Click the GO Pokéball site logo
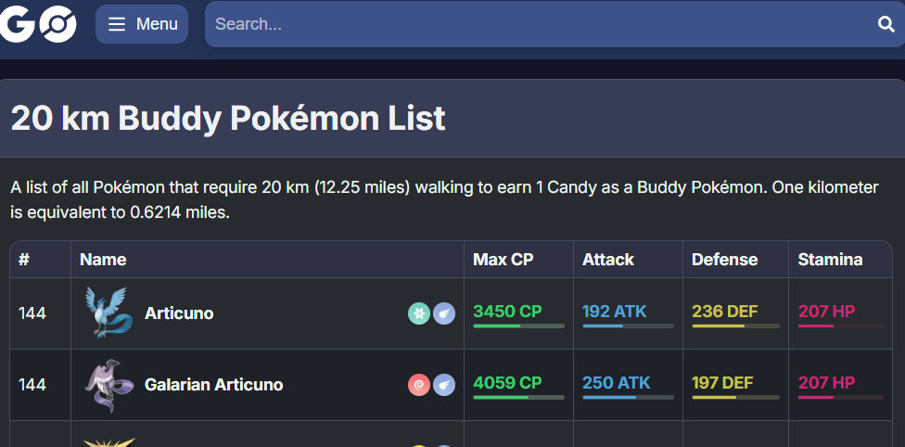This screenshot has height=447, width=905. 37,24
